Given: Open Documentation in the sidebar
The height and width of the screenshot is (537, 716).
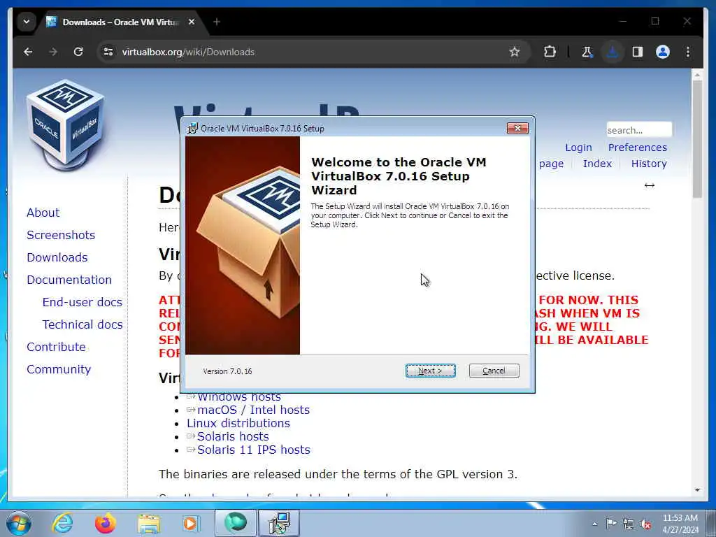Looking at the screenshot, I should (69, 280).
